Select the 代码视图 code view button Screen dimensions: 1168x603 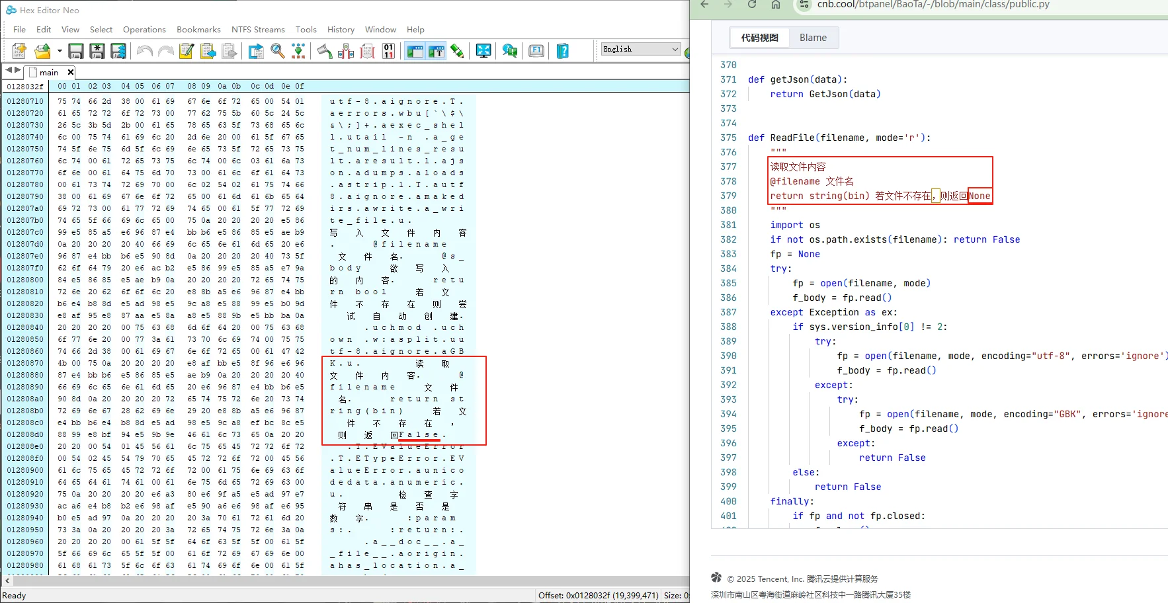click(x=759, y=38)
